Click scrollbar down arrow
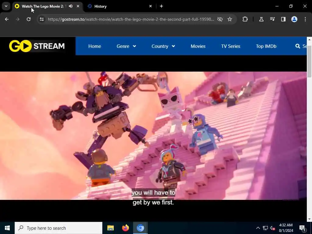The width and height of the screenshot is (312, 234). point(309,219)
